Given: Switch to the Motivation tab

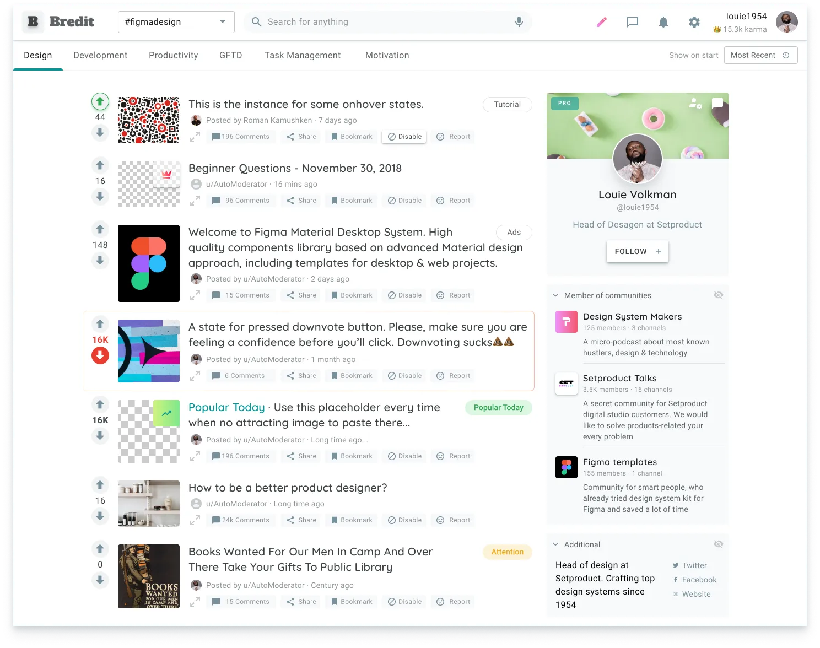Looking at the screenshot, I should tap(387, 55).
